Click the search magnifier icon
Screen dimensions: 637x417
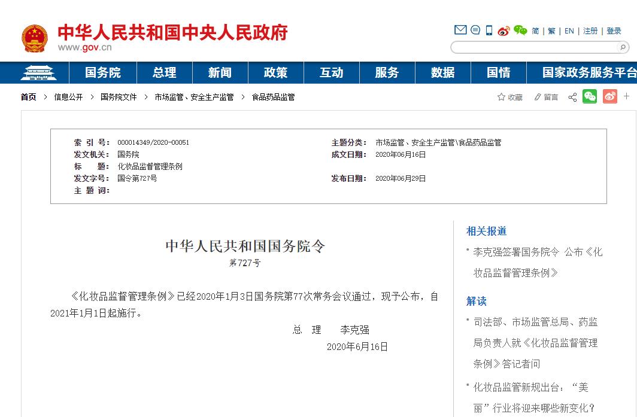(x=622, y=47)
